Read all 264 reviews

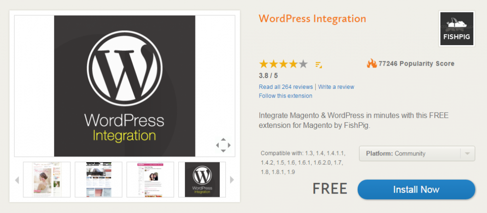pyautogui.click(x=286, y=87)
